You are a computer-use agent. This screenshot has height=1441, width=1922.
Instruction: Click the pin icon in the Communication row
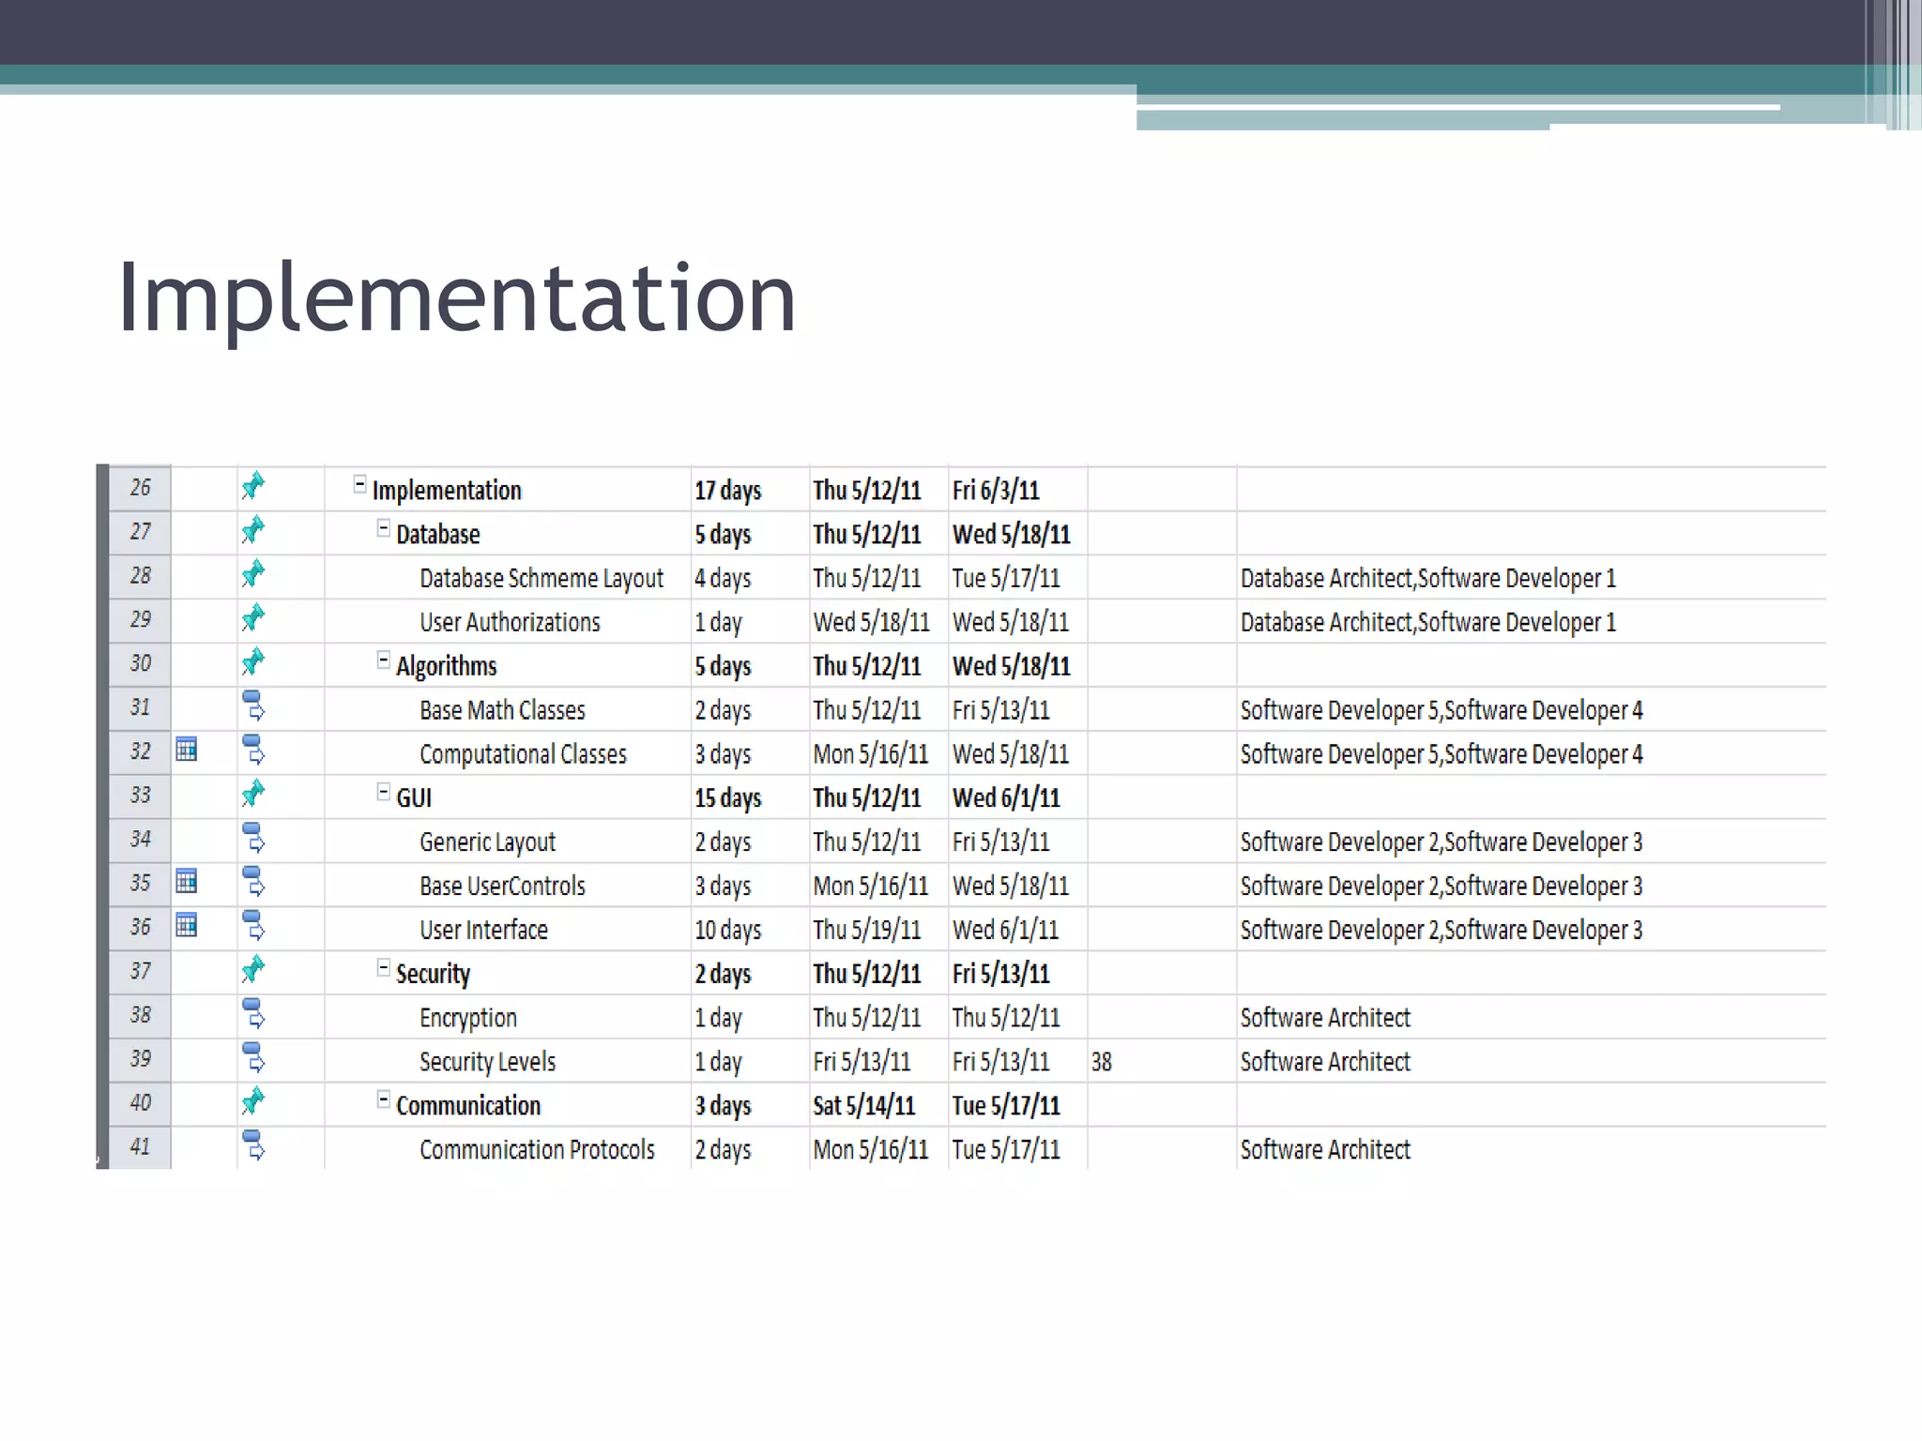click(x=253, y=1101)
